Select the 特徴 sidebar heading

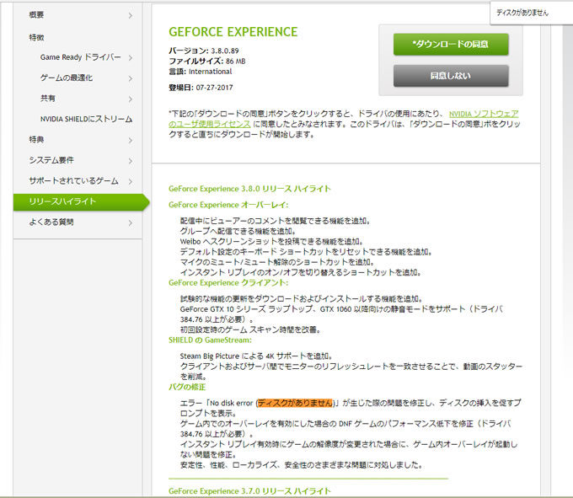[x=36, y=37]
